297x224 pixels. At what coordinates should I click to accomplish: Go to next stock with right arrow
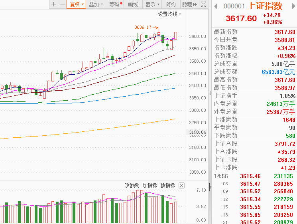[293, 6]
